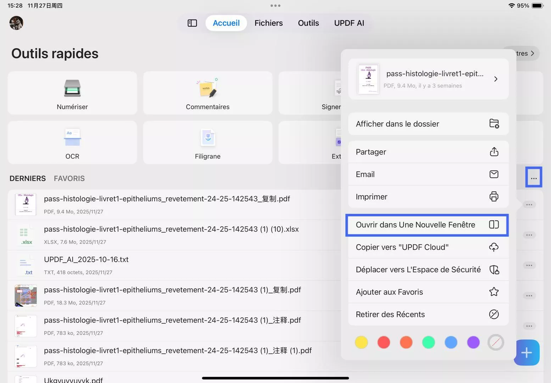Click the cloud upload icon for UPDF Cloud
This screenshot has width=551, height=383.
point(494,247)
